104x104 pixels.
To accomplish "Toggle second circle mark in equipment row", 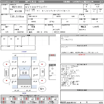I will 11,39.
